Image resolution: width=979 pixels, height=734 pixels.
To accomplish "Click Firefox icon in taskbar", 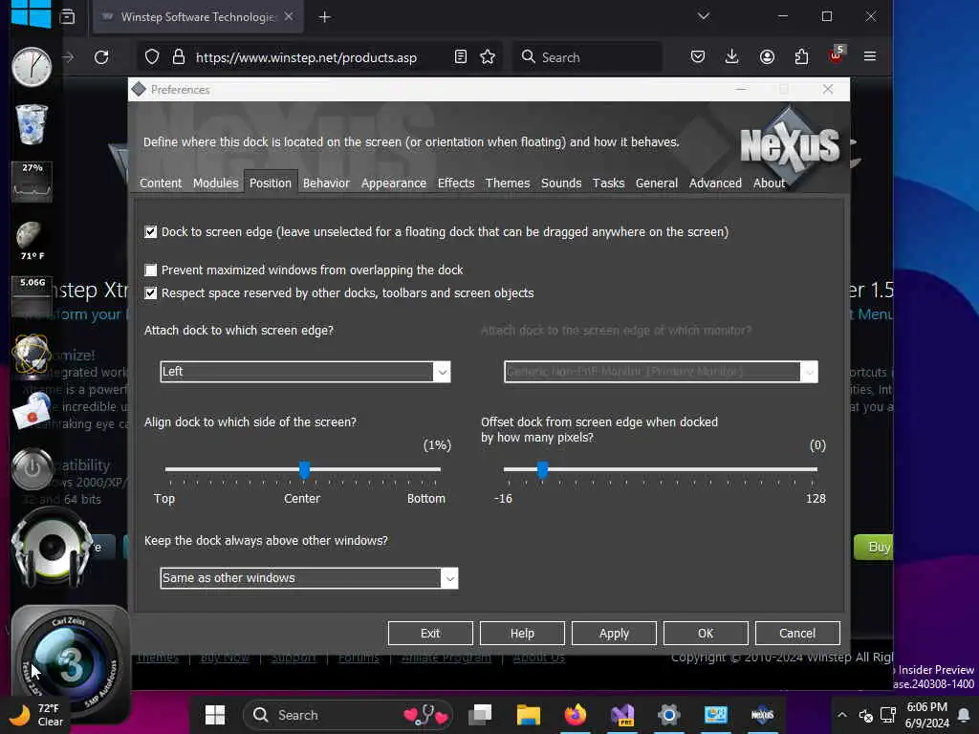I will (575, 715).
